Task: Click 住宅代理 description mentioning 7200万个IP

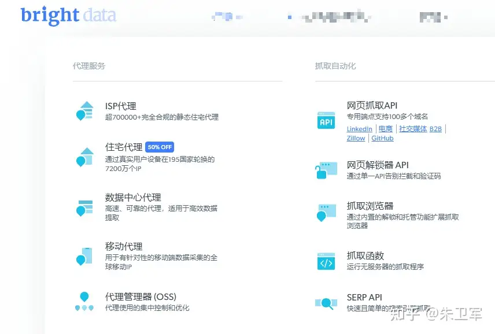Action: pos(160,164)
